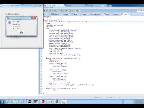Open the Windows Start menu
Screen dimensions: 144x108
pos(2,102)
